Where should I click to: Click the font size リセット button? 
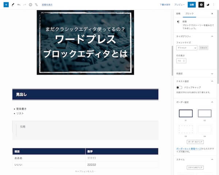coord(204,48)
